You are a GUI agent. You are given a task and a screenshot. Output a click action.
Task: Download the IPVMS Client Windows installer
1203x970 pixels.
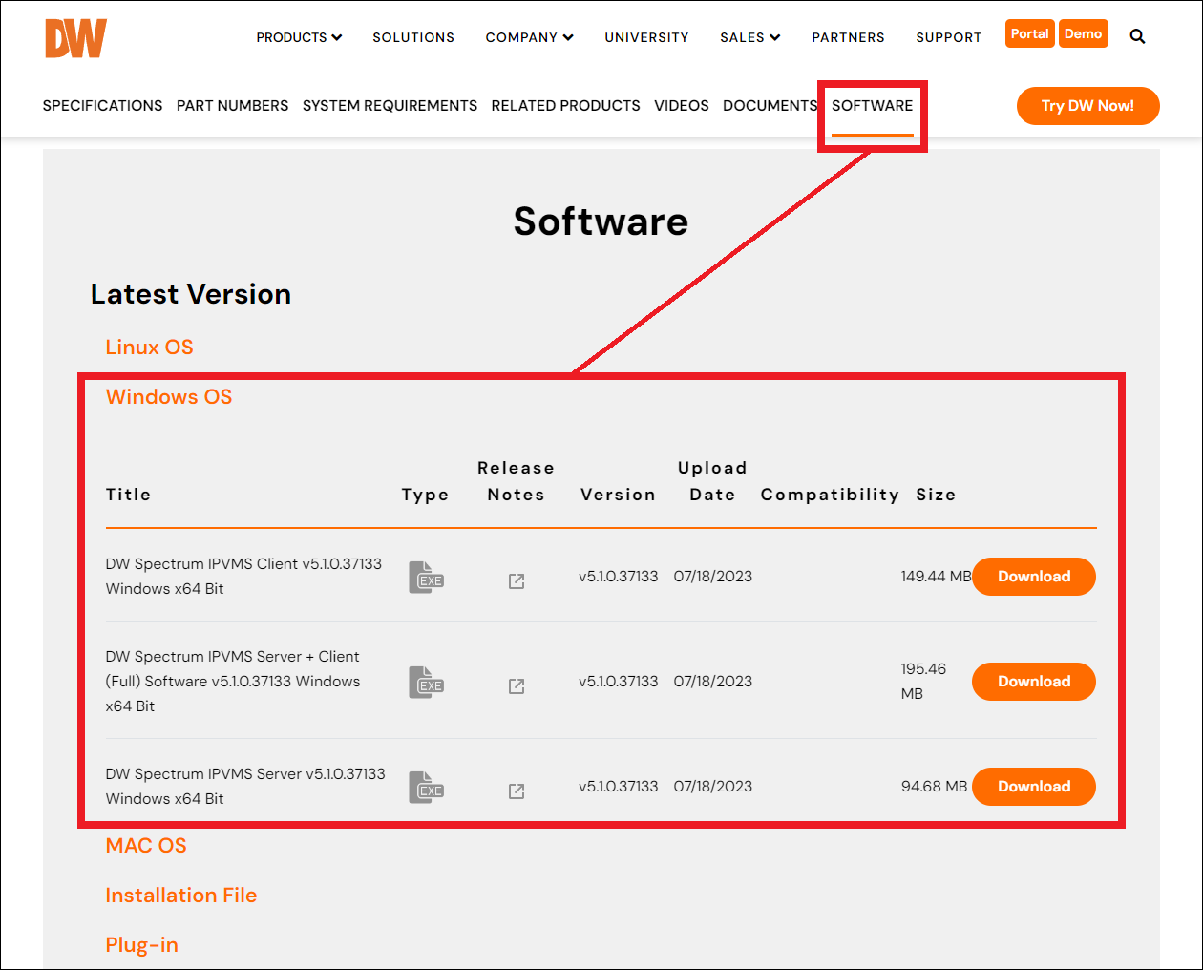point(1033,577)
